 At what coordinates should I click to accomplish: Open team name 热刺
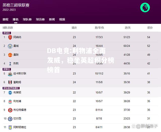[16, 63]
